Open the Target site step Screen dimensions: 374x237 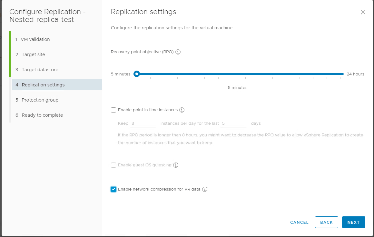click(x=33, y=54)
